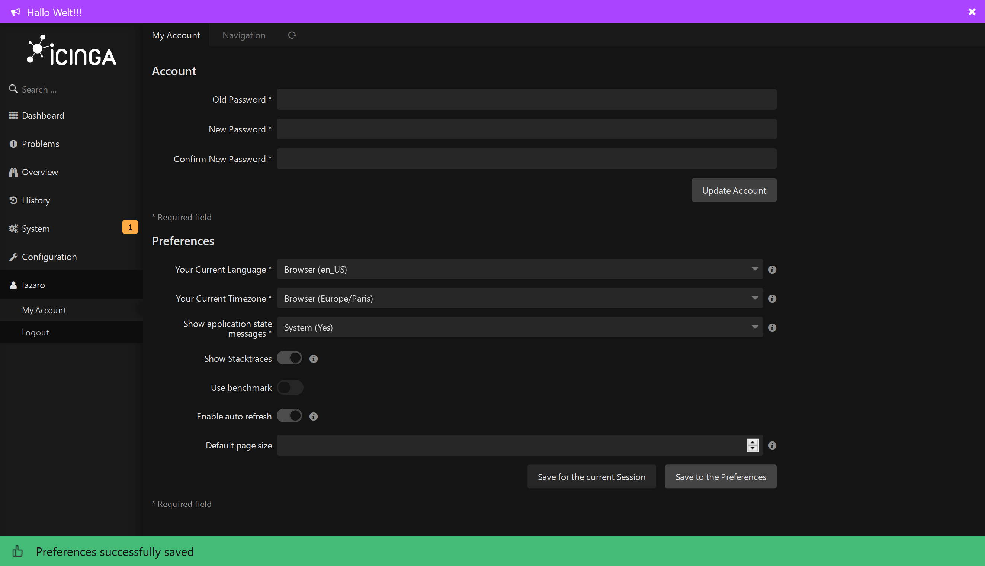Click the orange System notification badge

[x=130, y=227]
